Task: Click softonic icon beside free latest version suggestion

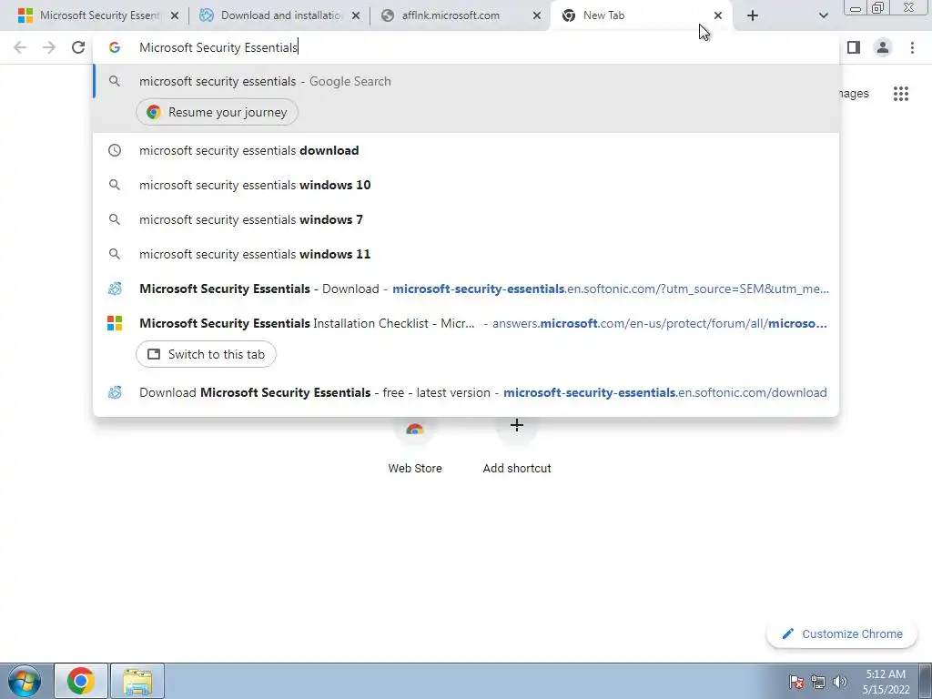Action: point(115,392)
